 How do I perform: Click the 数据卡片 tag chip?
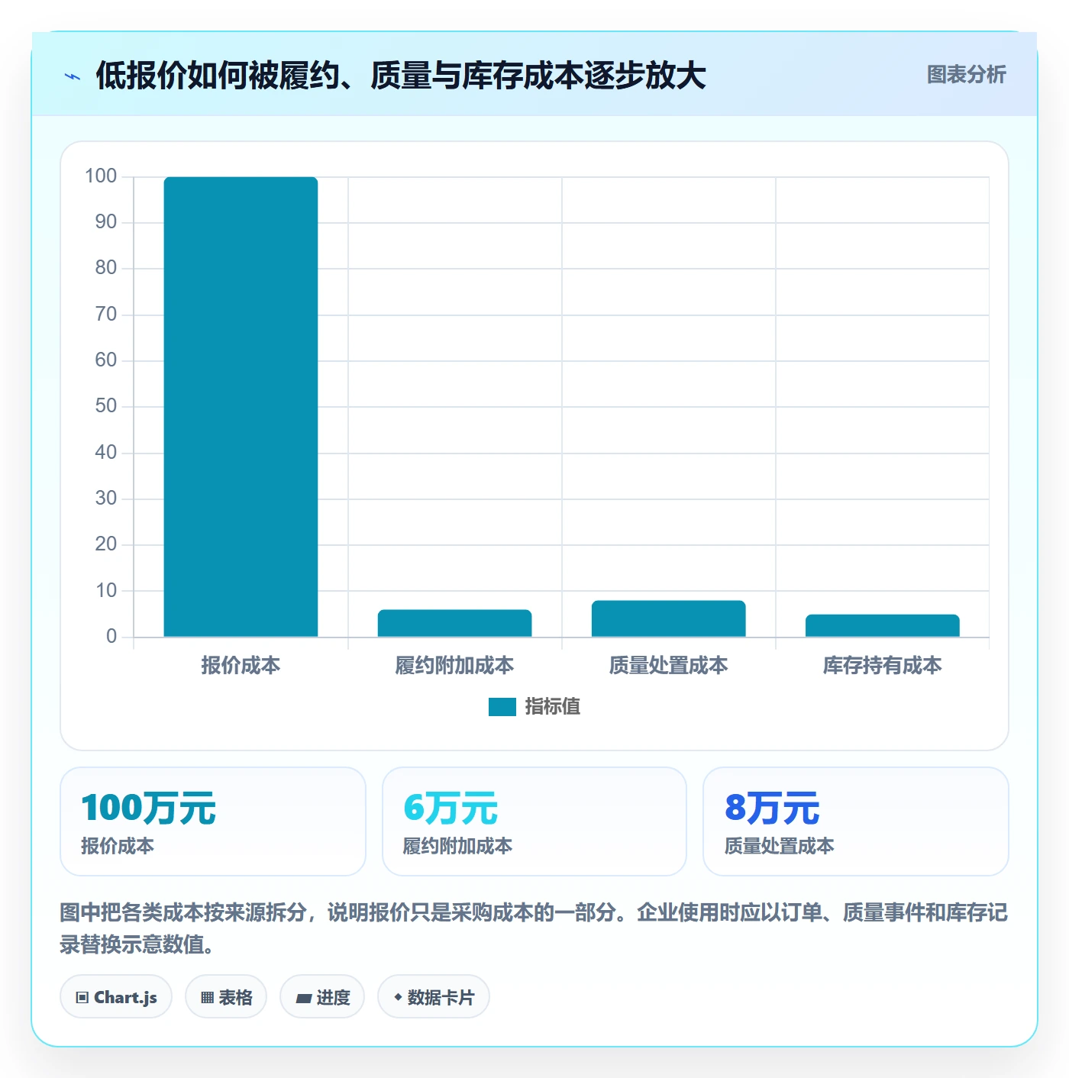[x=434, y=997]
